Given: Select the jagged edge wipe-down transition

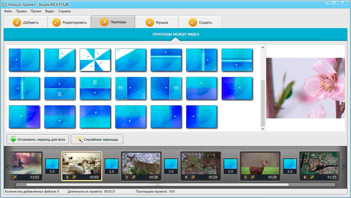Looking at the screenshot, I should coord(202,88).
